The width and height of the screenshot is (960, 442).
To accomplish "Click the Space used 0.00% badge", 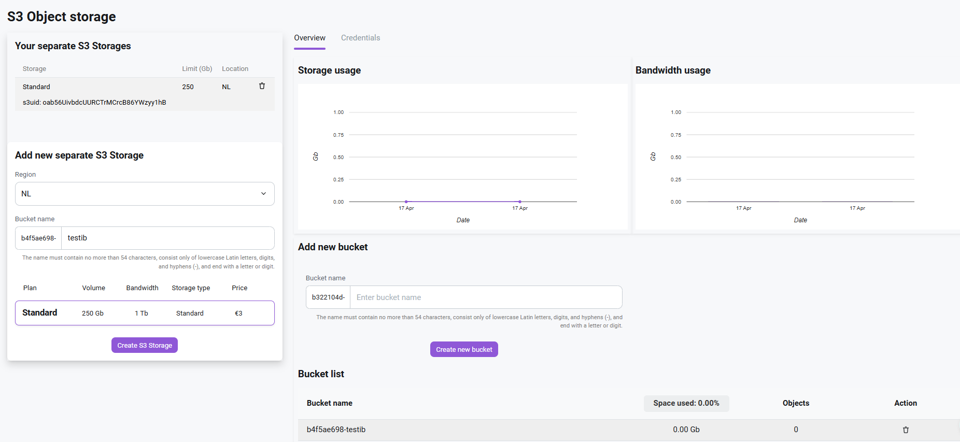I will 686,403.
